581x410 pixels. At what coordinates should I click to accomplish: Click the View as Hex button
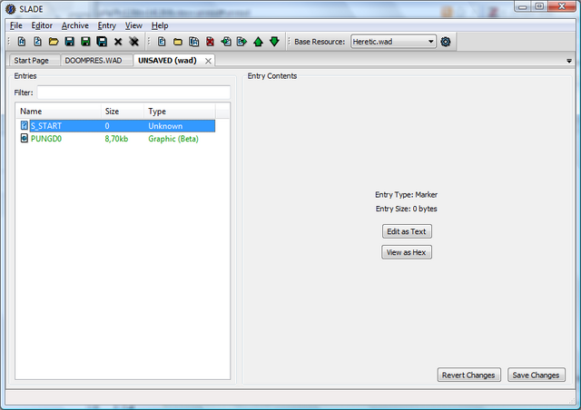(407, 252)
